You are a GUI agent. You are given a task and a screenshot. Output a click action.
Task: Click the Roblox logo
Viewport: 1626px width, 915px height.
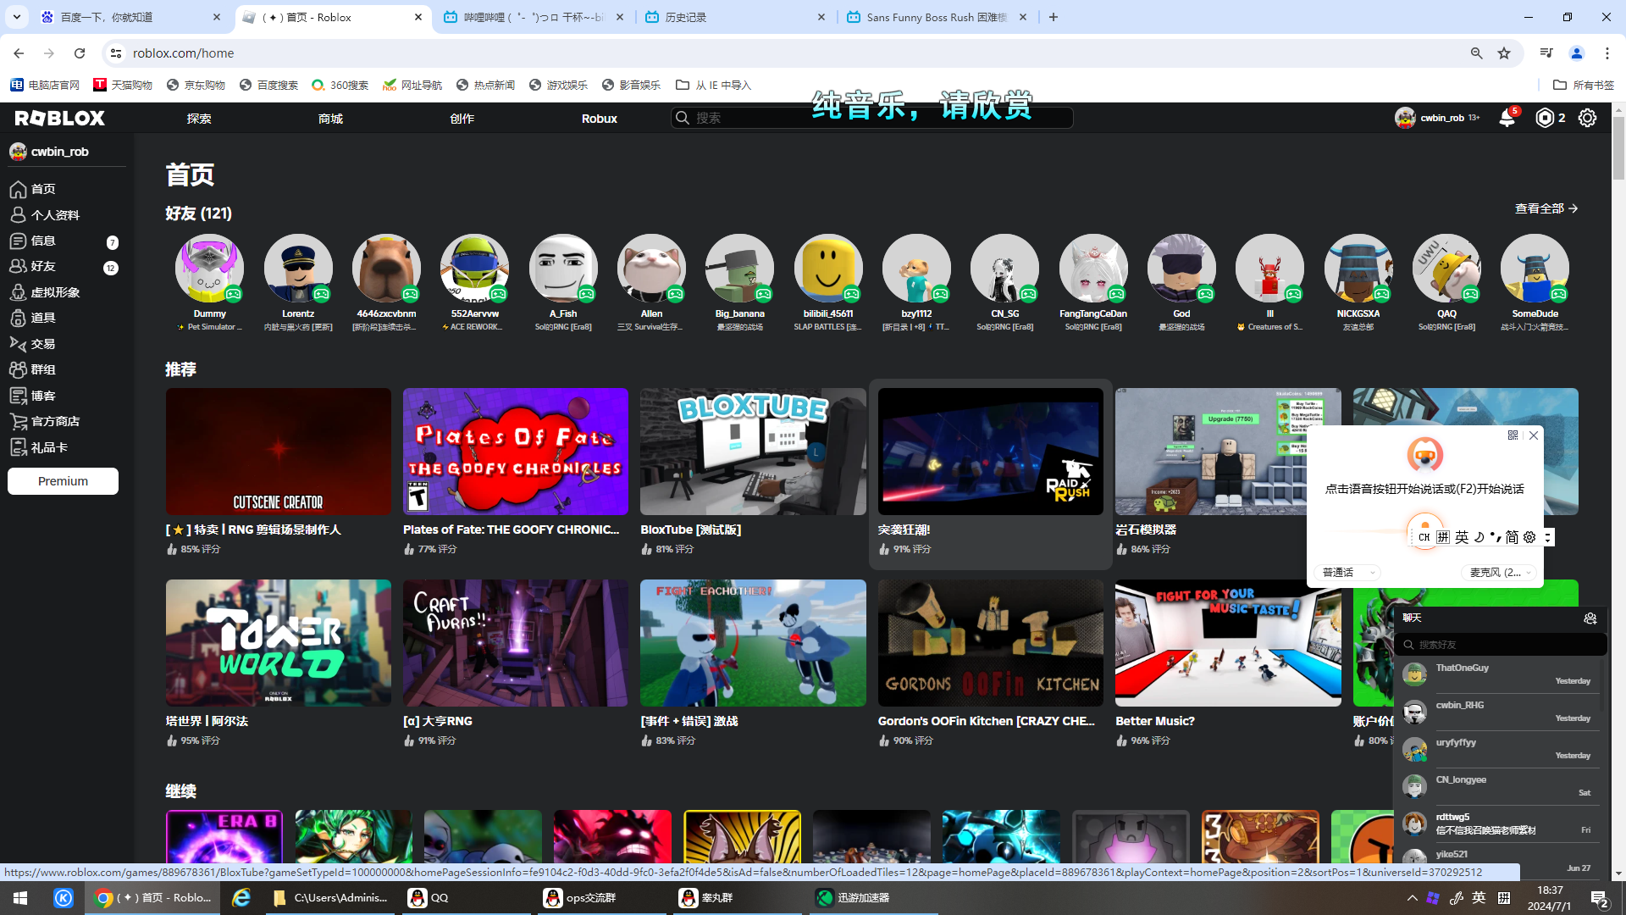coord(59,118)
